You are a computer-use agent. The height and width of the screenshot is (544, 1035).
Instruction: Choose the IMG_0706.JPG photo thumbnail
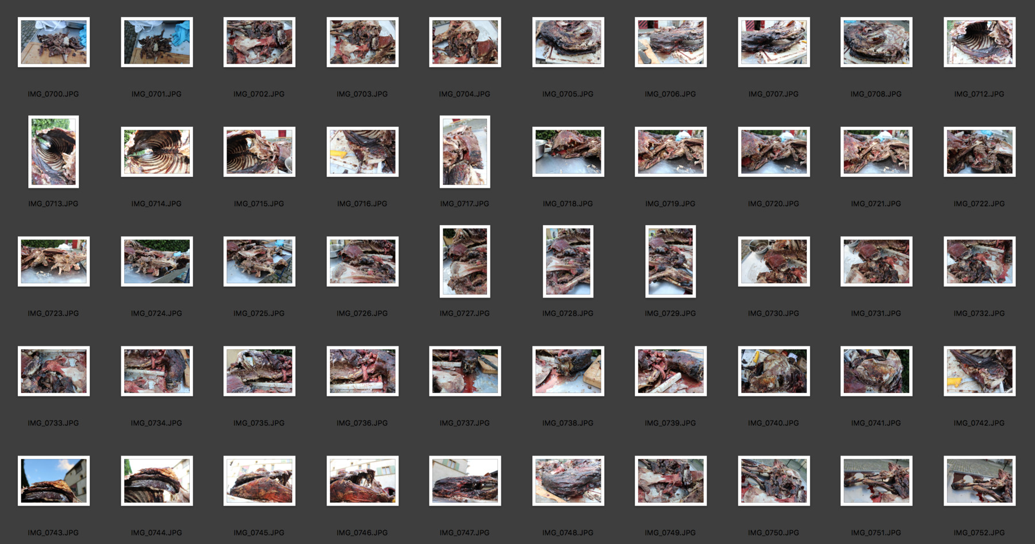(x=670, y=42)
